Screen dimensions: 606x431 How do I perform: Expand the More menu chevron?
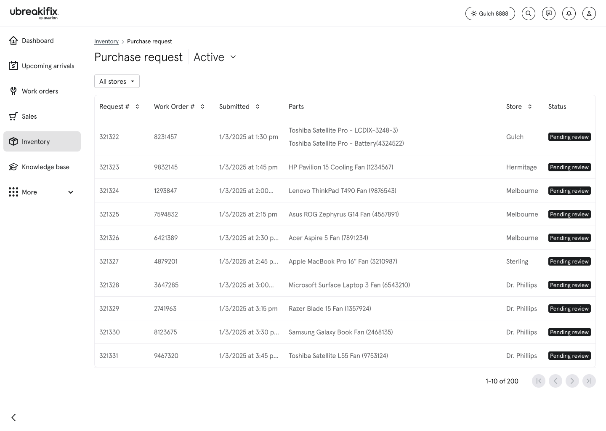pyautogui.click(x=71, y=192)
